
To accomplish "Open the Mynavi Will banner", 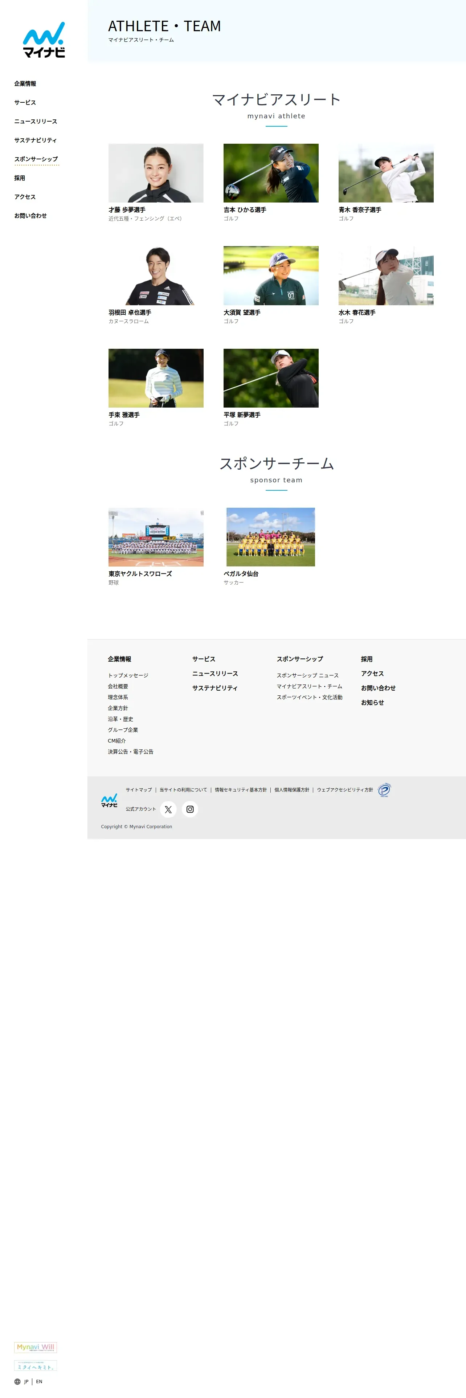I will [x=35, y=1347].
